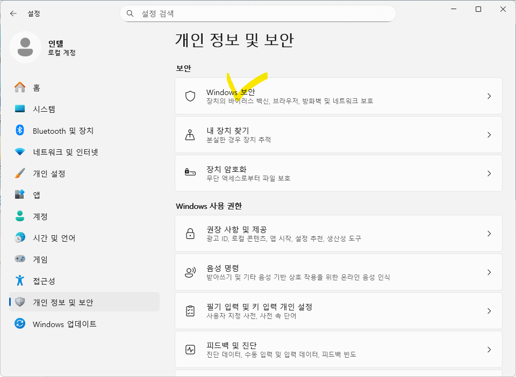Click the clipboard icon of 필기 입력 card

[190, 311]
